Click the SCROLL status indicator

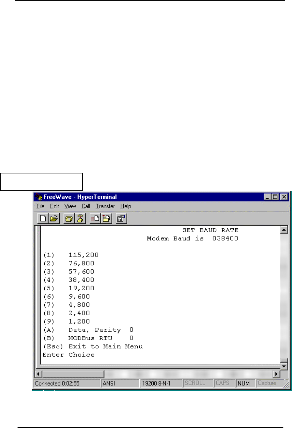point(198,383)
